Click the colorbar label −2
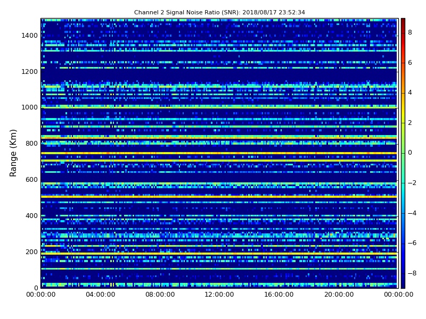 click(x=412, y=183)
